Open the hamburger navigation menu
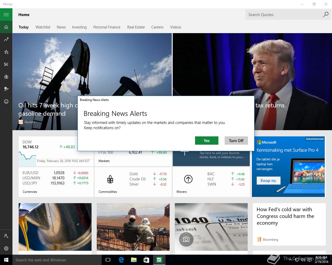The height and width of the screenshot is (265, 332). [6, 14]
